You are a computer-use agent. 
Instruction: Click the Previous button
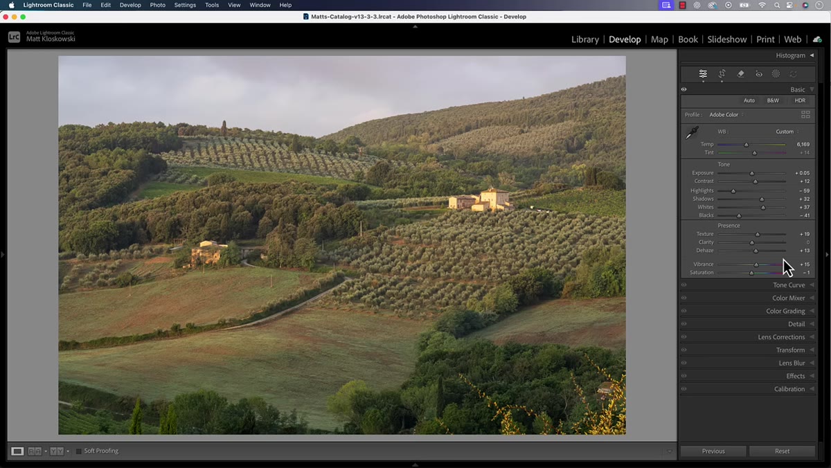point(713,451)
